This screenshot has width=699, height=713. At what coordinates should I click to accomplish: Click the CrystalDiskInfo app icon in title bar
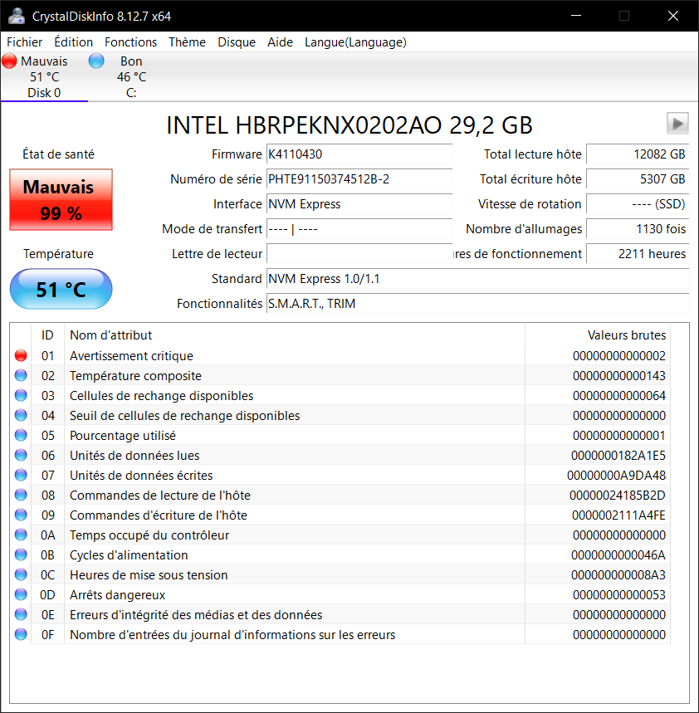click(16, 16)
